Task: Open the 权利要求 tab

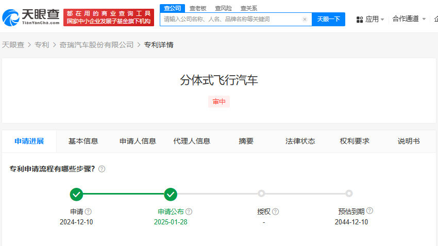Action: point(355,141)
